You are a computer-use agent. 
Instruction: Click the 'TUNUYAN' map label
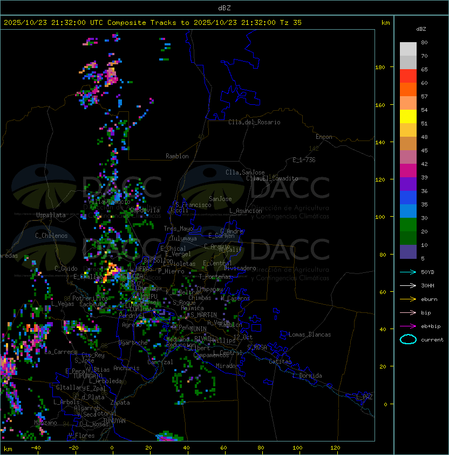coord(114,421)
